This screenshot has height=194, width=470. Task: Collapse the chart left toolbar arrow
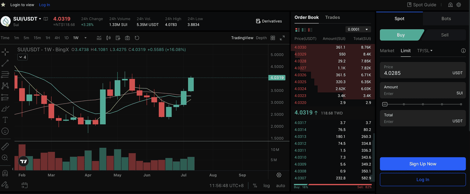click(13, 169)
